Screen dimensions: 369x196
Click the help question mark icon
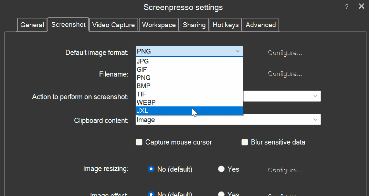346,7
